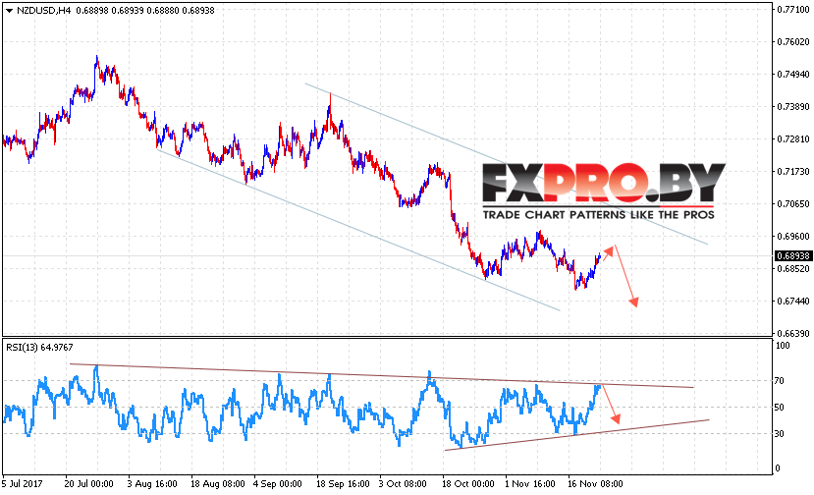This screenshot has height=495, width=814.
Task: Click the RSI scale value 100
Action: [782, 346]
